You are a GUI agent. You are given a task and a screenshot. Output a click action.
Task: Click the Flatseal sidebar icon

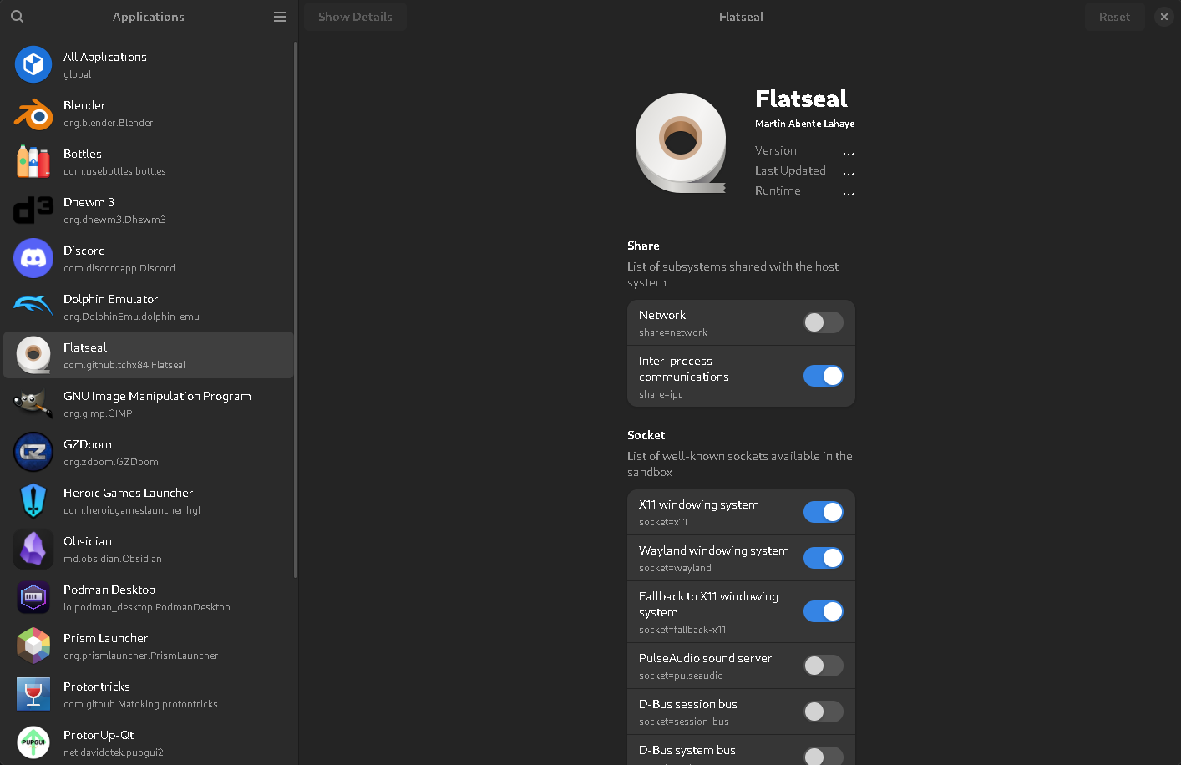tap(33, 355)
